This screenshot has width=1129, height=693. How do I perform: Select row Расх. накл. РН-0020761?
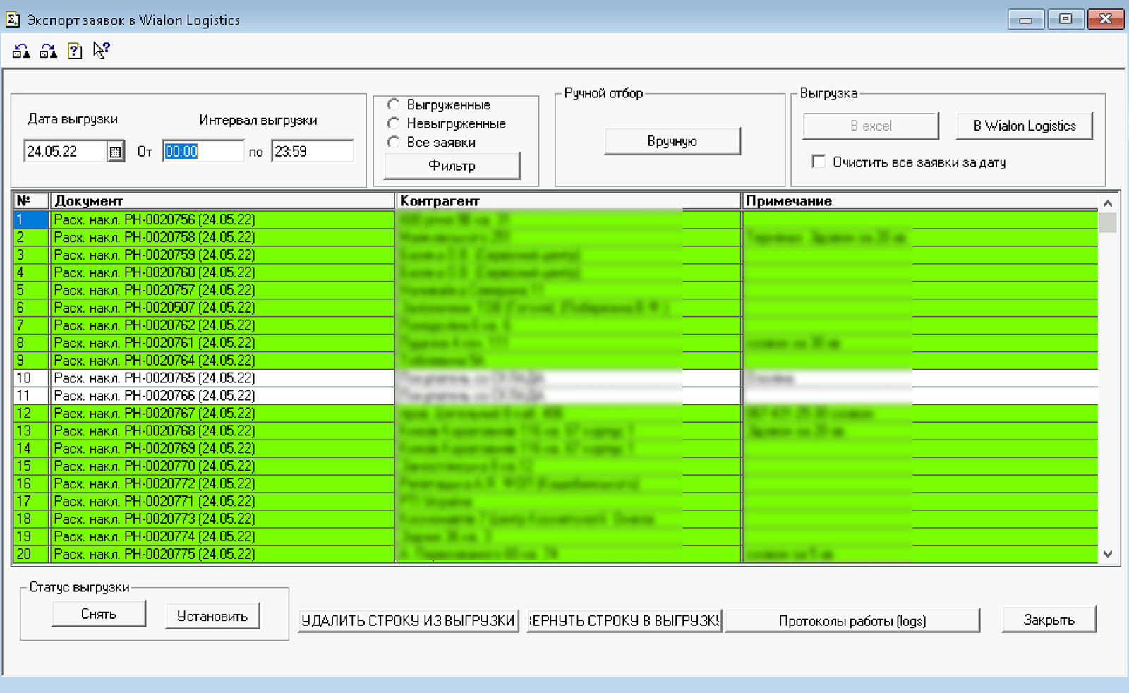pos(556,343)
